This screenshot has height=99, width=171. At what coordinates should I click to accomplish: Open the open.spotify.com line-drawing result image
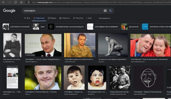(x=149, y=78)
